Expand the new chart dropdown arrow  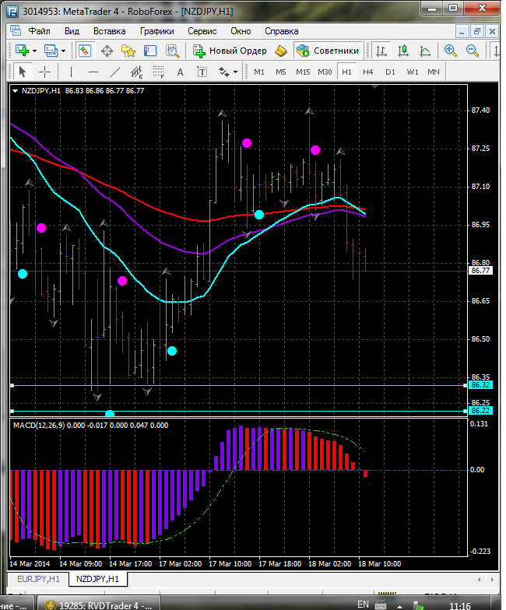tap(34, 51)
